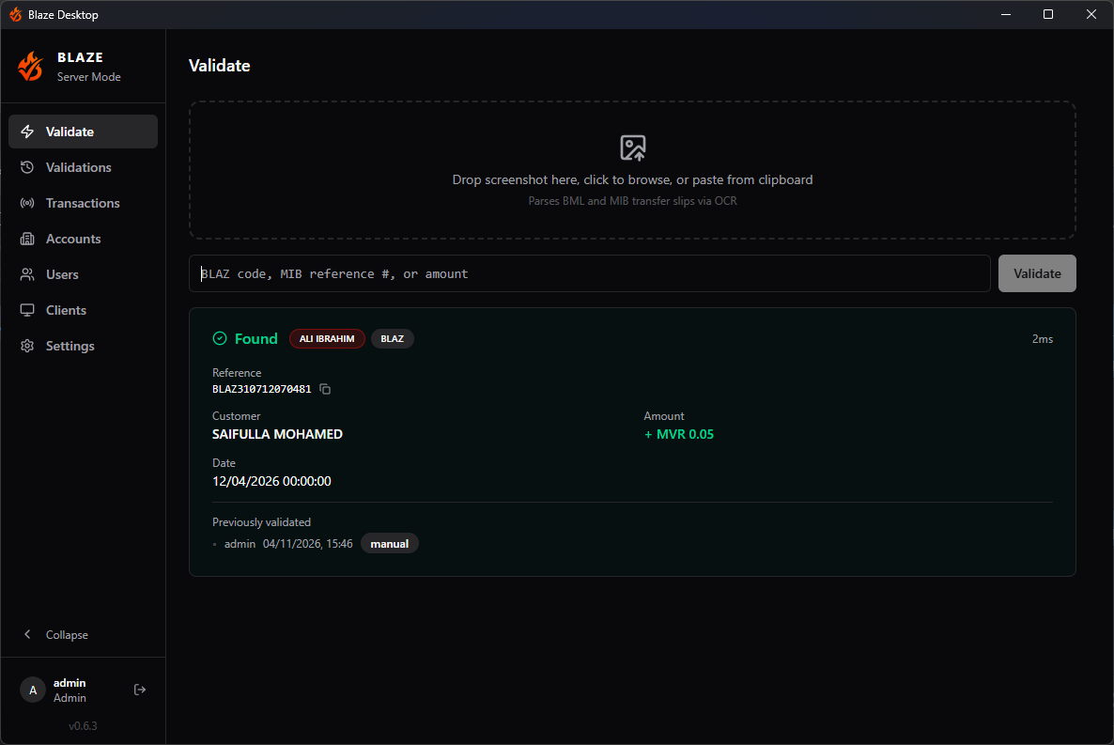
Task: Click the Blaze flame logo
Action: (29, 66)
